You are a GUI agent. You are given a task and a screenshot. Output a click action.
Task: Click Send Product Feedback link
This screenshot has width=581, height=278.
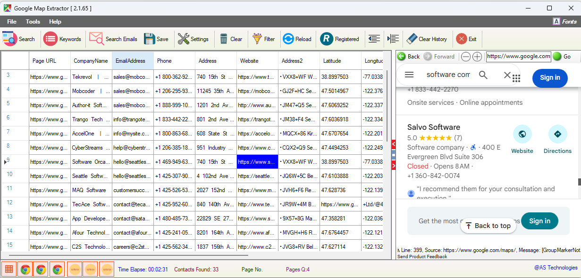point(422,256)
